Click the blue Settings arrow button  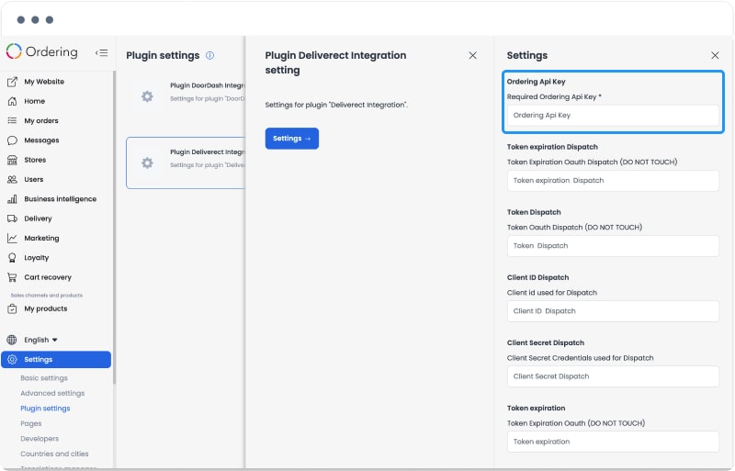click(291, 139)
